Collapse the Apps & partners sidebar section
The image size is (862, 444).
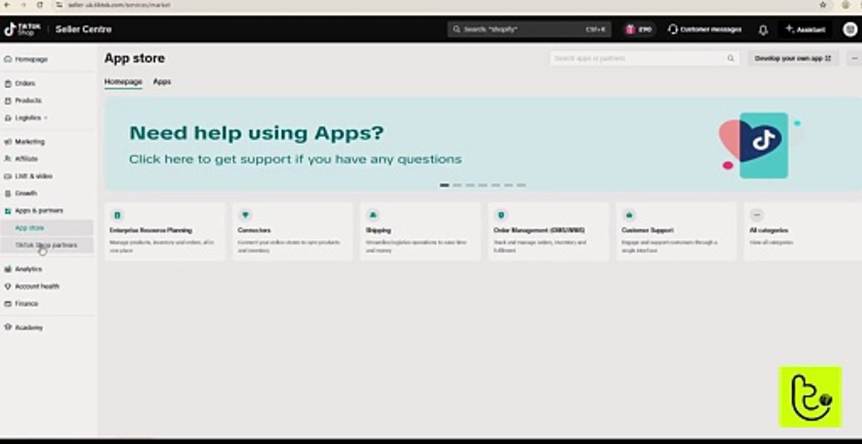coord(38,211)
